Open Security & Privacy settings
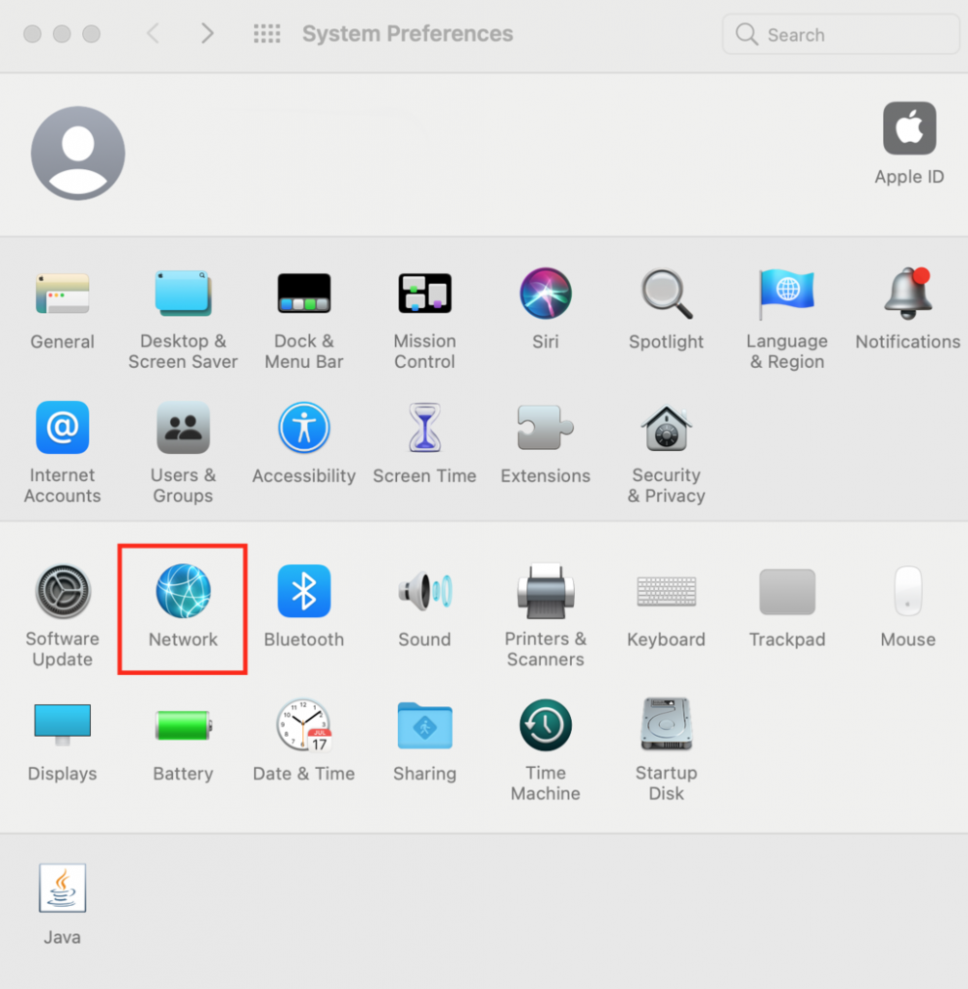 (666, 427)
